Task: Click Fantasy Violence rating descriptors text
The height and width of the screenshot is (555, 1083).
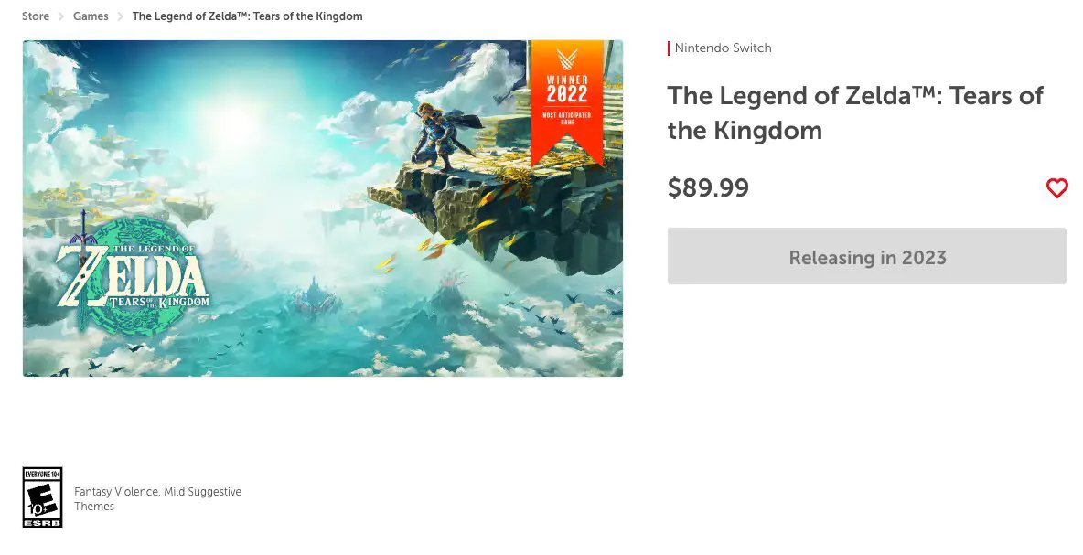Action: click(157, 498)
